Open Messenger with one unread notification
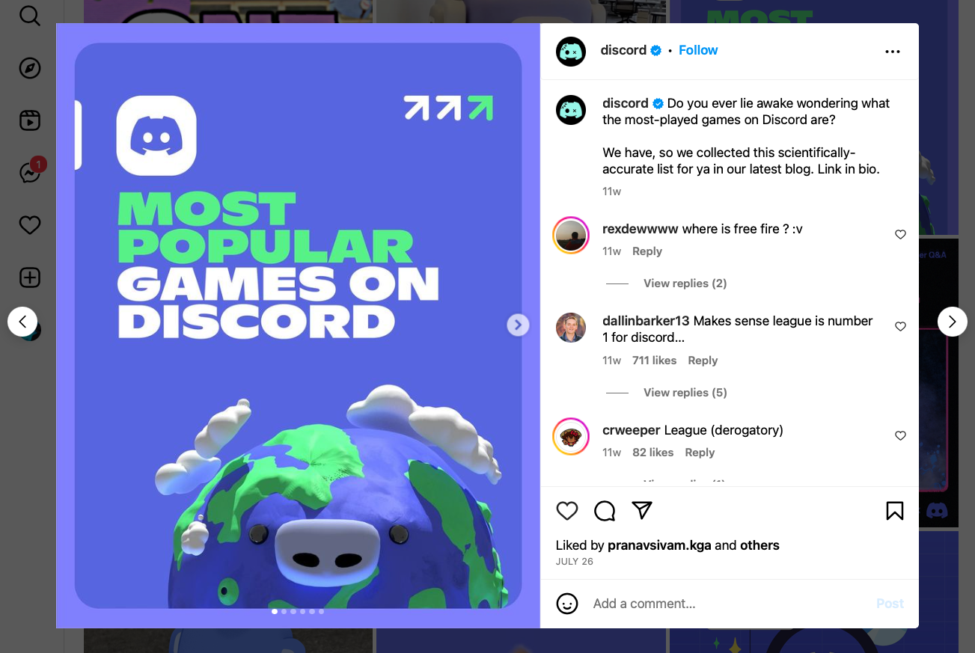 tap(31, 173)
